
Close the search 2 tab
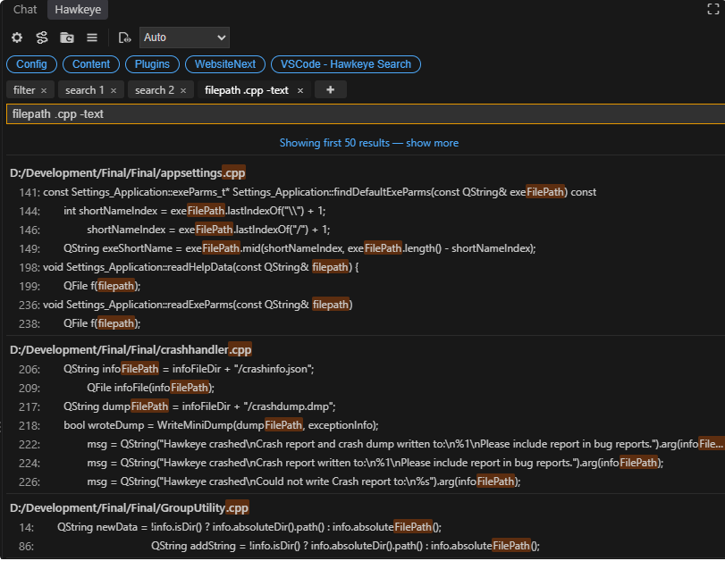[183, 90]
